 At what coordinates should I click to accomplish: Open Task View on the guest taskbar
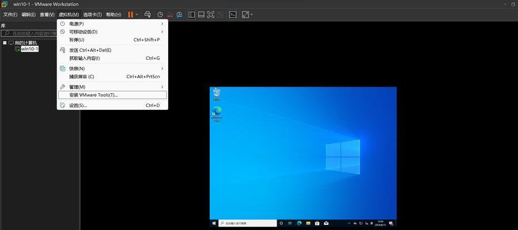coord(290,223)
